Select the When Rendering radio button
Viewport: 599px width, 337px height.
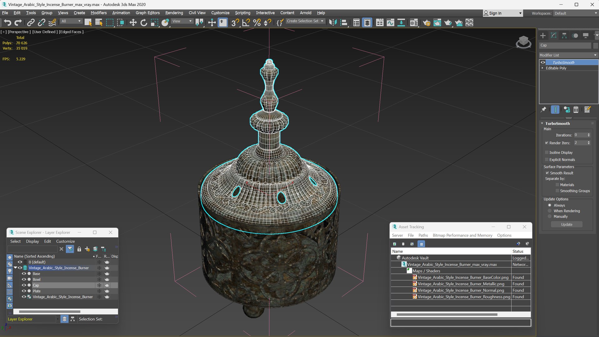(550, 211)
